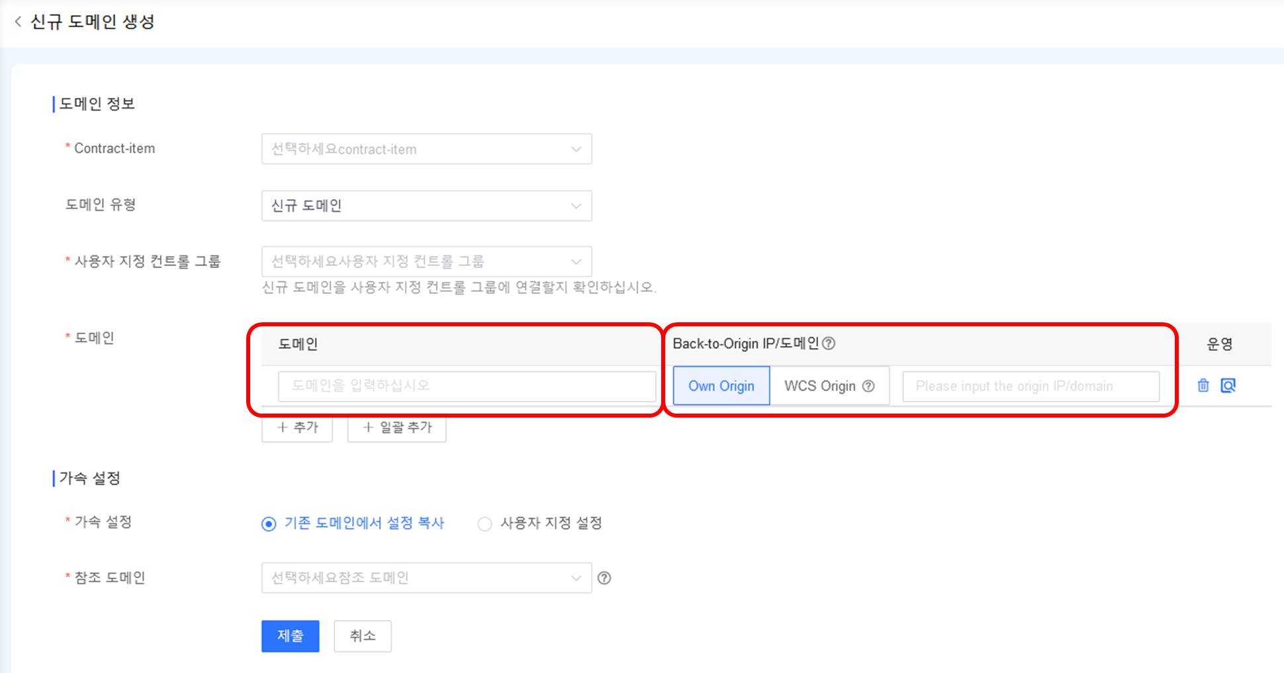Expand the 참조 도메인 selection dropdown
Screen dimensions: 1284x673
coord(426,578)
